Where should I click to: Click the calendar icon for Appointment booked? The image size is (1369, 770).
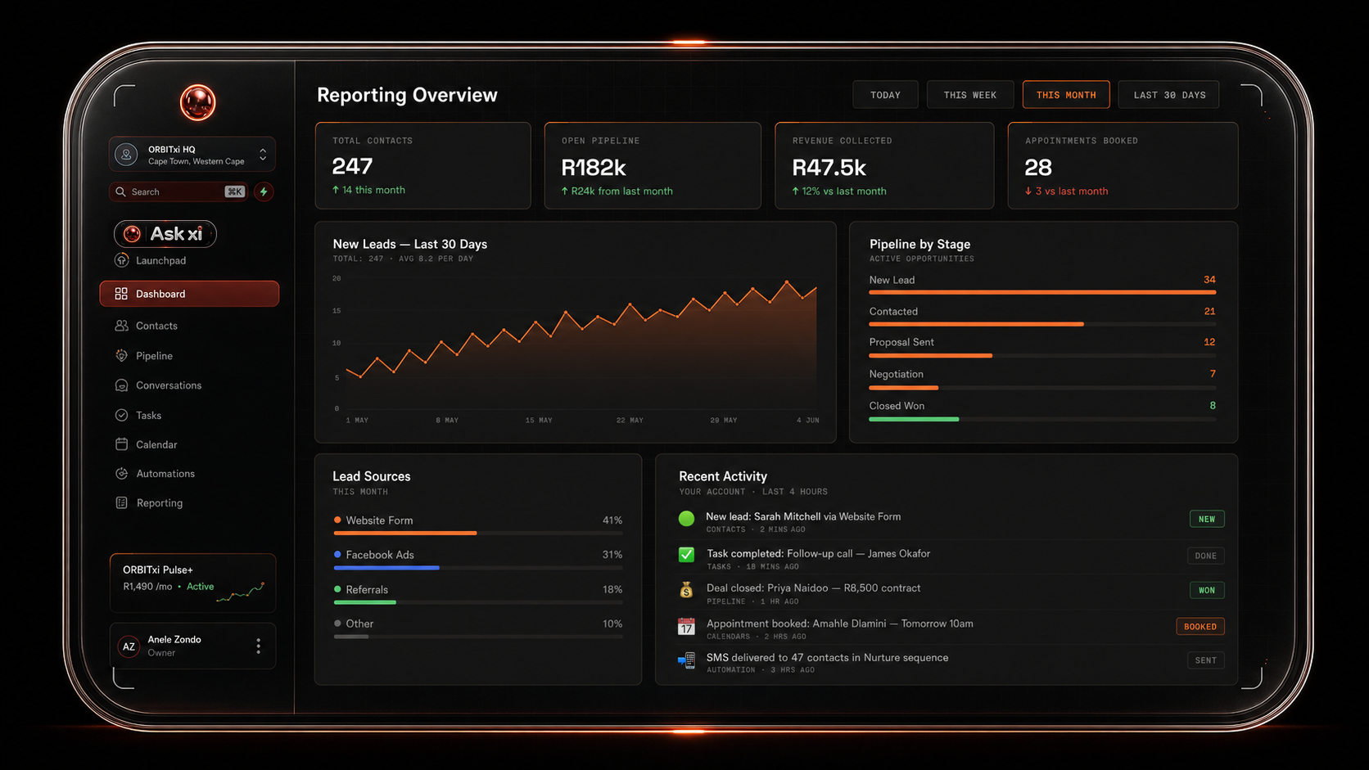coord(687,627)
